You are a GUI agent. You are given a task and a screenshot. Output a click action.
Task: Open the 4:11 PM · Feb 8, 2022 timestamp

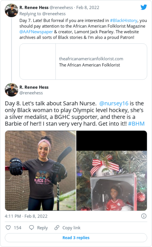click(26, 216)
